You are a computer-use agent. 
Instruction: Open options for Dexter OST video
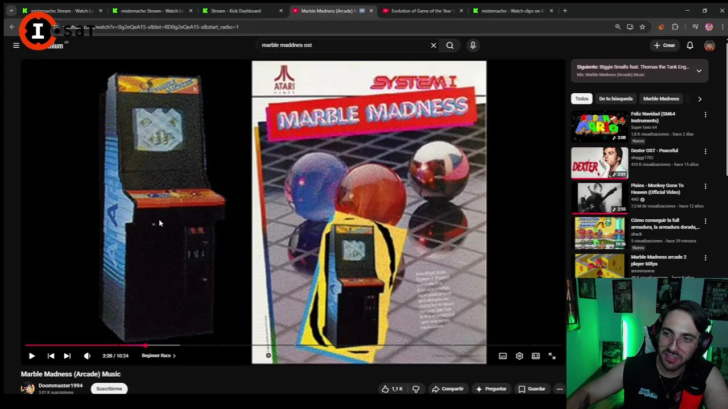tap(705, 152)
